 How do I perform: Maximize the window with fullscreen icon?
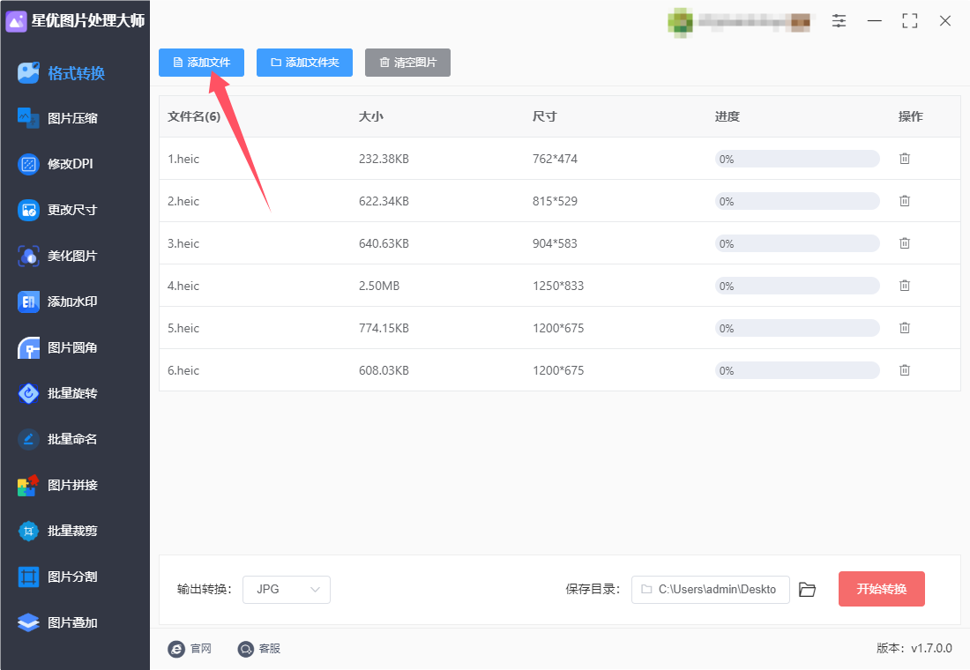tap(910, 21)
